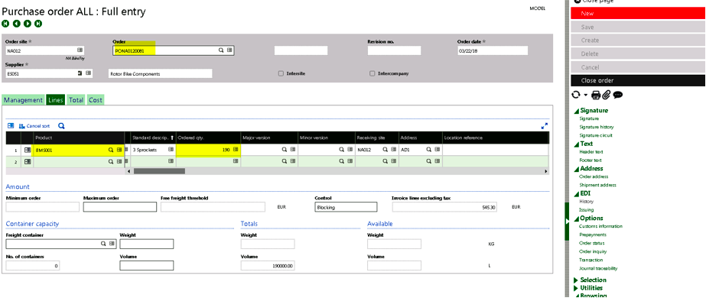Go to the previous record navigation icon
The height and width of the screenshot is (298, 706).
pyautogui.click(x=17, y=24)
